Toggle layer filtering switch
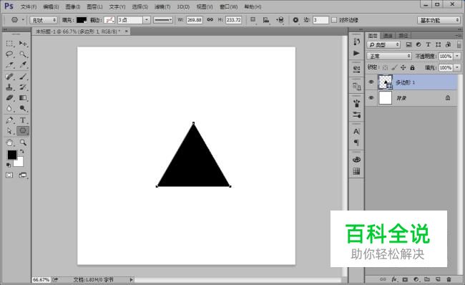The image size is (465, 285). pos(459,44)
